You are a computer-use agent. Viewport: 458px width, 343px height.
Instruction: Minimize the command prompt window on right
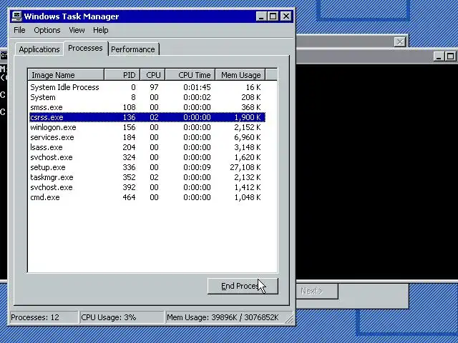(x=439, y=56)
